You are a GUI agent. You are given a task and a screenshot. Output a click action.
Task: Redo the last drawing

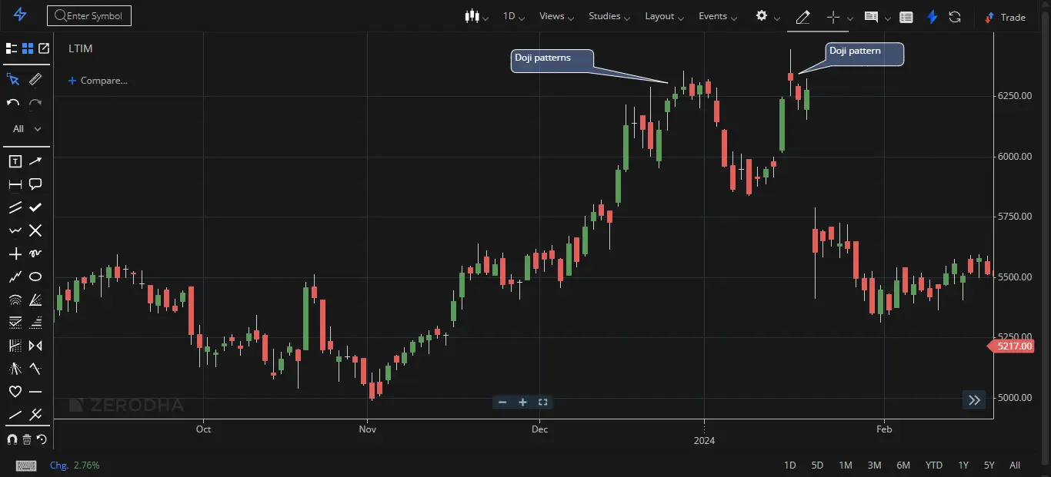click(x=35, y=102)
